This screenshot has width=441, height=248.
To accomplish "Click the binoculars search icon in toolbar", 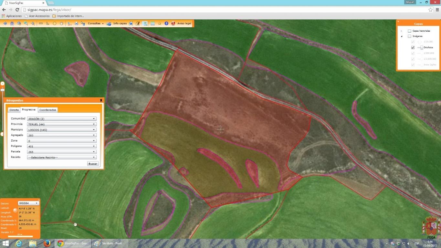I will (x=12, y=24).
